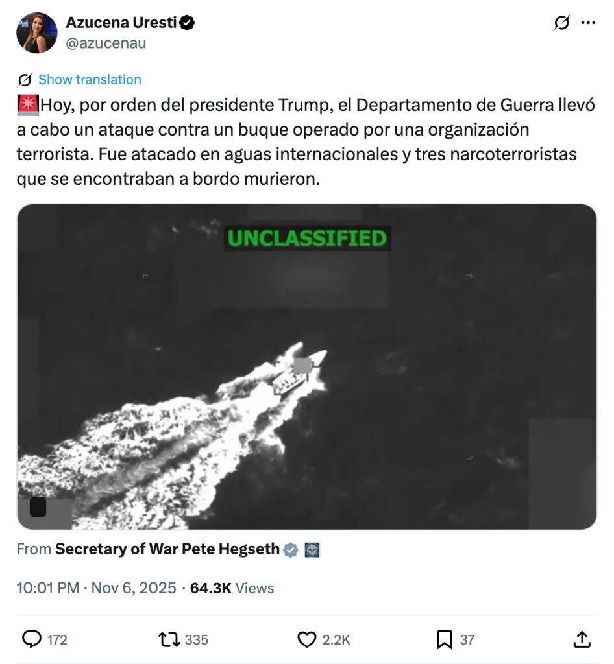Image resolution: width=614 pixels, height=664 pixels.
Task: Click the Department seal affiliation badge
Action: pyautogui.click(x=312, y=550)
